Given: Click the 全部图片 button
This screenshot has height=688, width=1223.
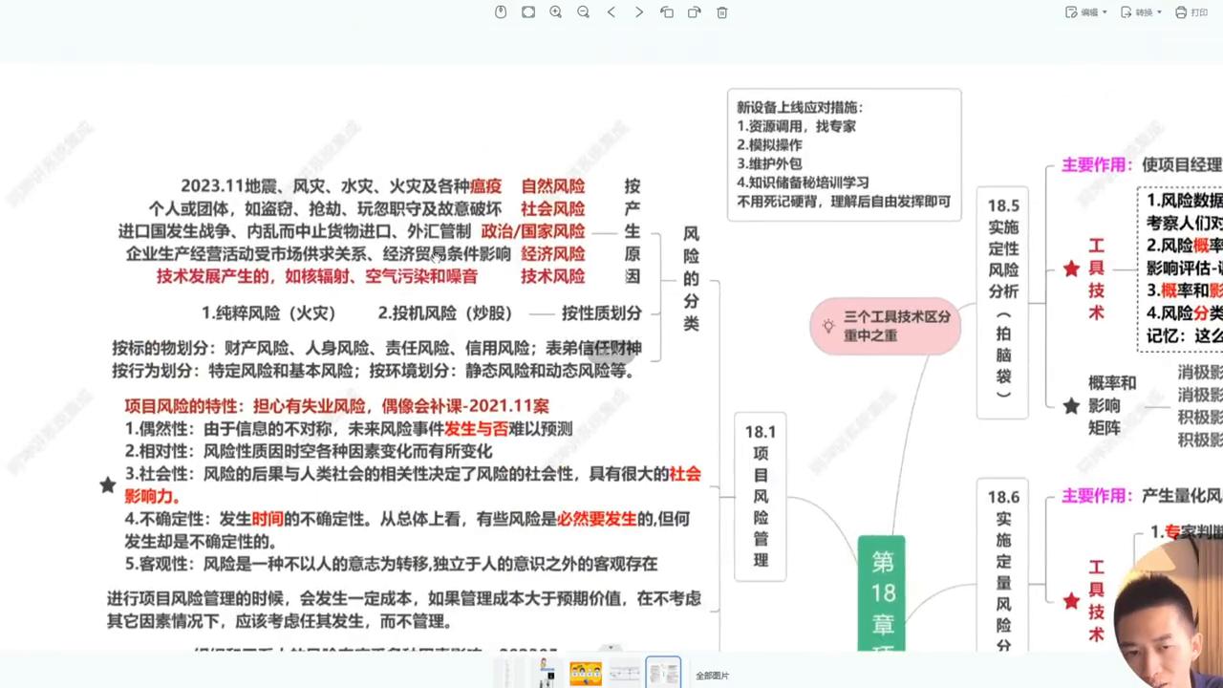Looking at the screenshot, I should (x=712, y=675).
